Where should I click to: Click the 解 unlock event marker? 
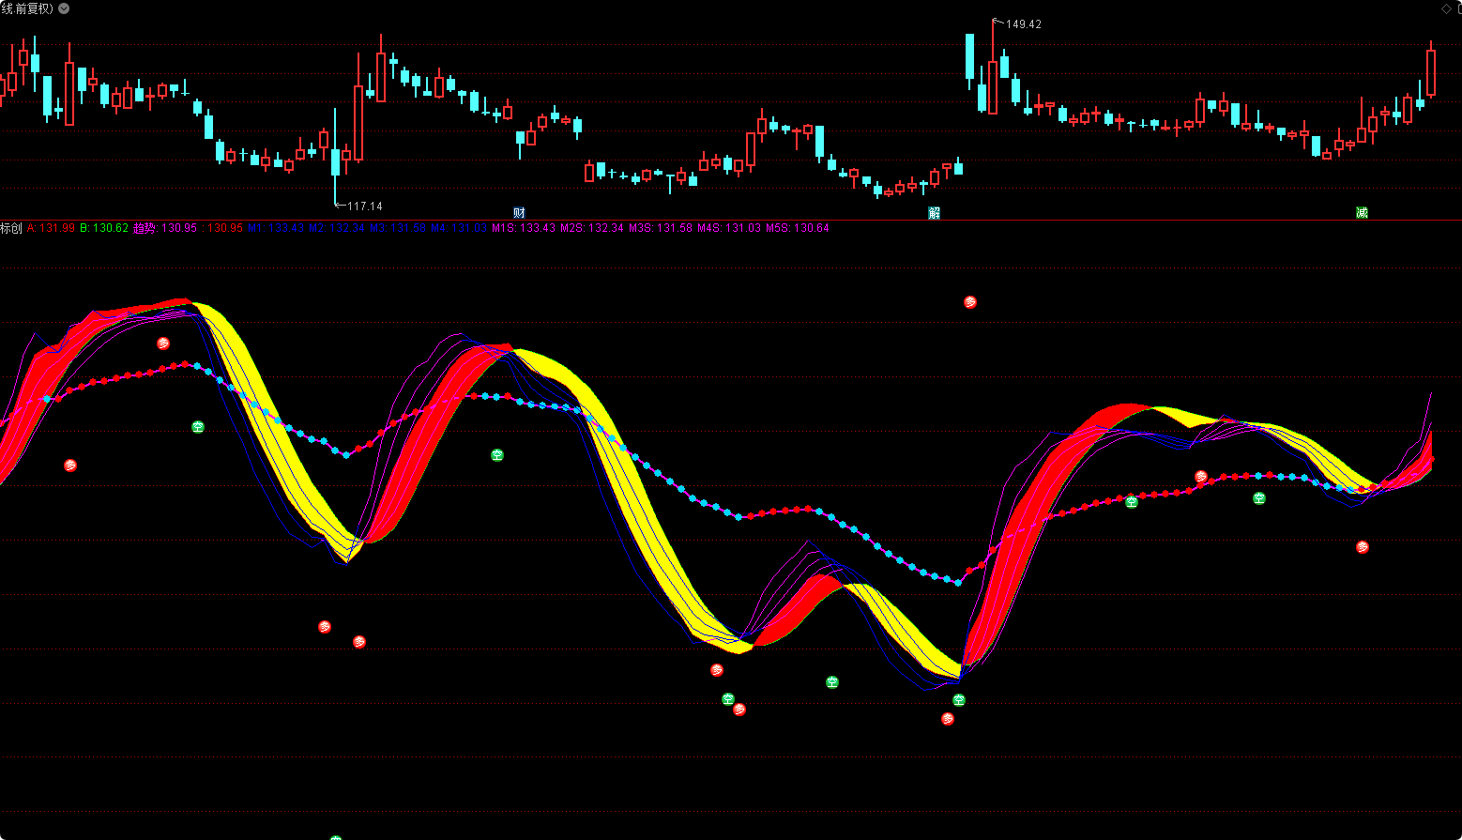(x=934, y=213)
